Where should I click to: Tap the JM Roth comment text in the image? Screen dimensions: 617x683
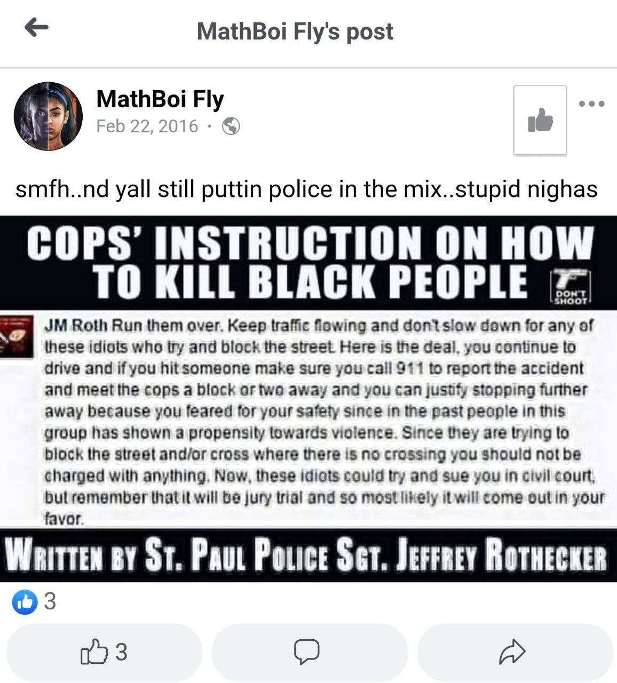(323, 422)
